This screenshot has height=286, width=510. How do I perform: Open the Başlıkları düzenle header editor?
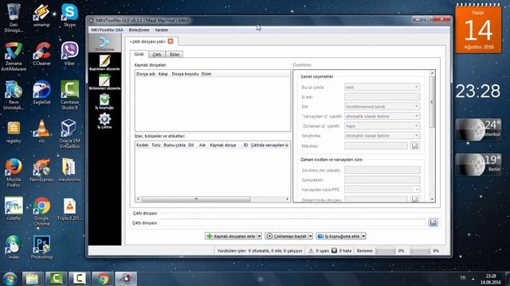104,63
